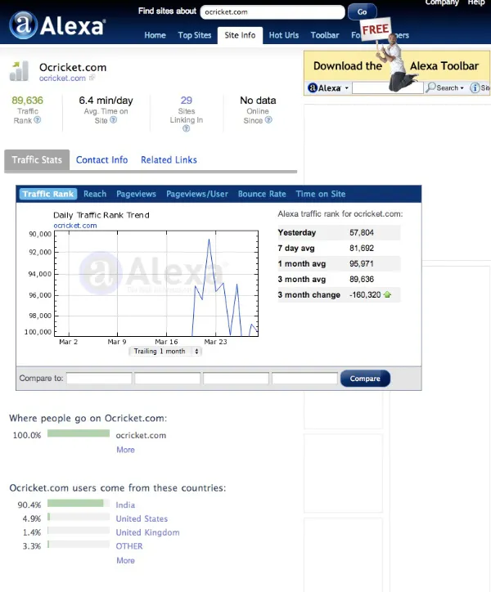Click the external link icon beside ocricket.com
This screenshot has height=592, width=491.
(x=92, y=78)
